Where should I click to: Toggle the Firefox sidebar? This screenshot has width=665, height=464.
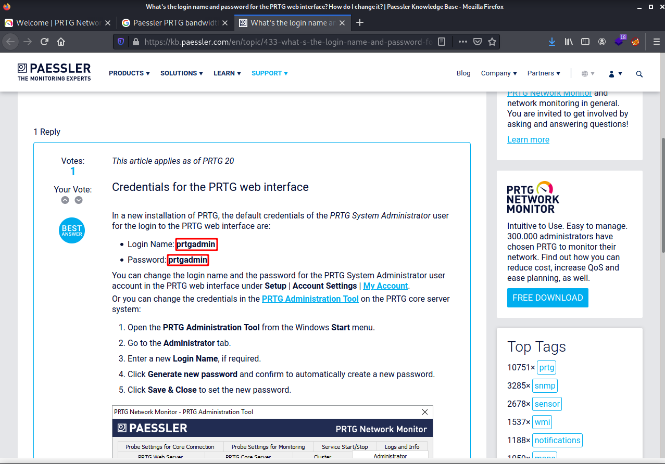(x=585, y=42)
